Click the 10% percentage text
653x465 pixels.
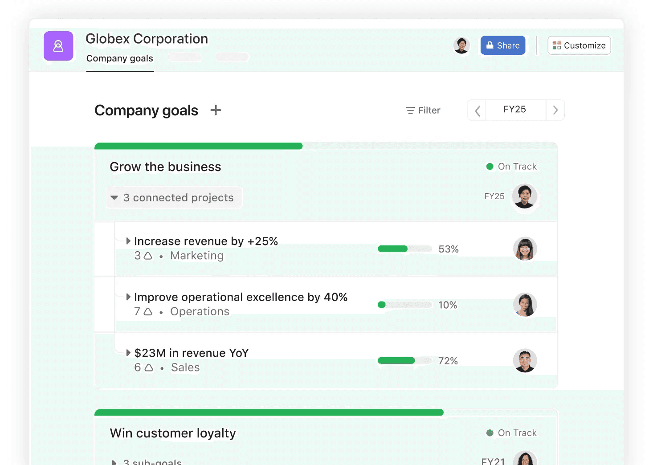coord(448,305)
